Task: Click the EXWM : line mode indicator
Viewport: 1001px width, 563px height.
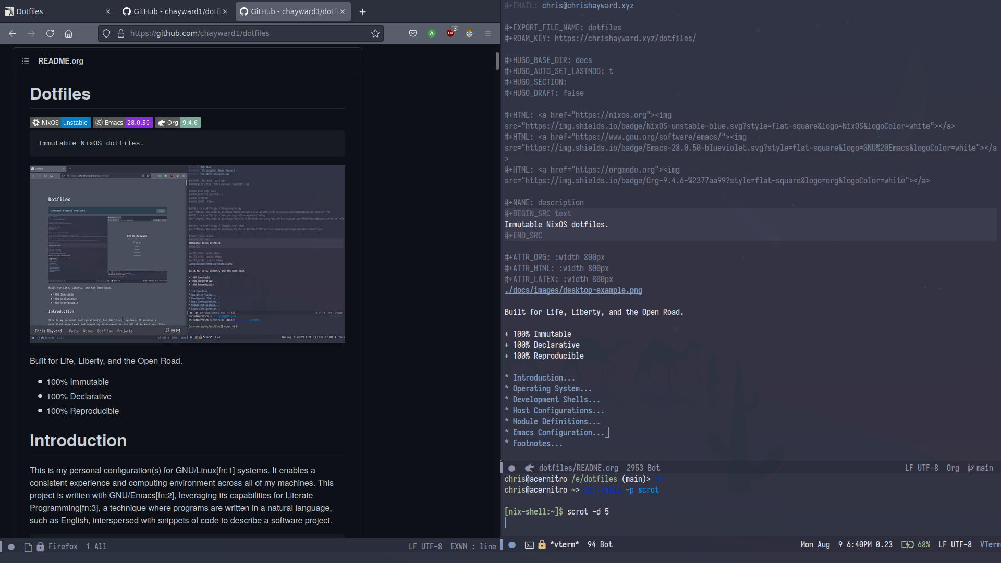Action: pyautogui.click(x=473, y=547)
